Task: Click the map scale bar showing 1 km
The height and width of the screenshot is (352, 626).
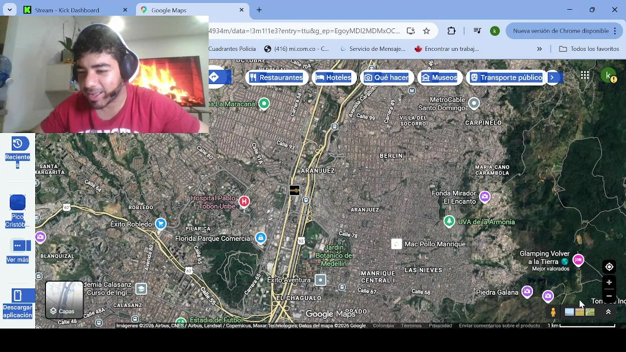Action: (x=581, y=326)
